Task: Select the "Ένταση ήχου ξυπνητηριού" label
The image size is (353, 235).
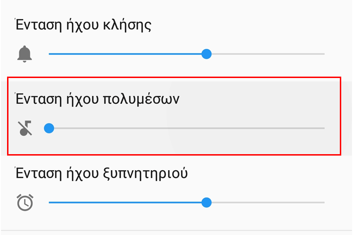Action: pos(102,173)
